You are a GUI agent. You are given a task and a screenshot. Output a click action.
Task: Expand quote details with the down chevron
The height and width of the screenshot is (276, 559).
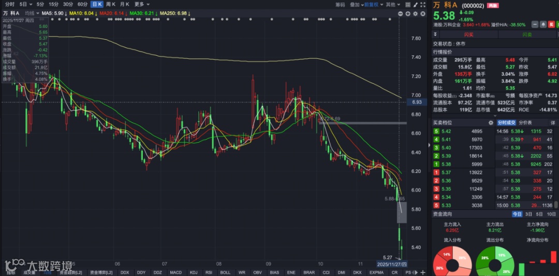pyautogui.click(x=495, y=116)
